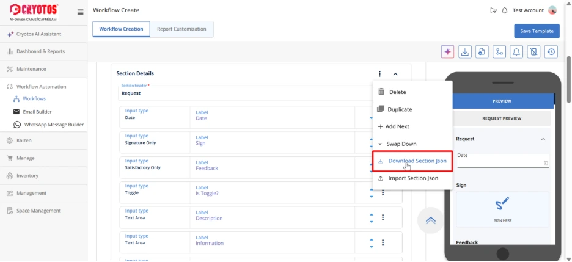The width and height of the screenshot is (572, 262).
Task: Click the page vertical scrollbar
Action: coord(569,80)
